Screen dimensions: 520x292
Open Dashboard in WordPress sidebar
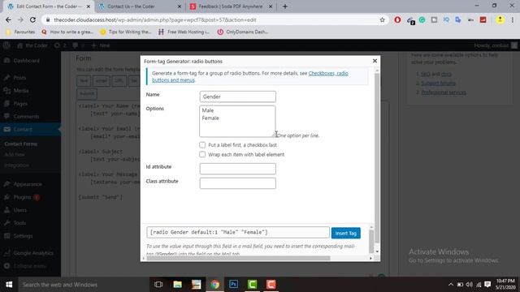(27, 61)
